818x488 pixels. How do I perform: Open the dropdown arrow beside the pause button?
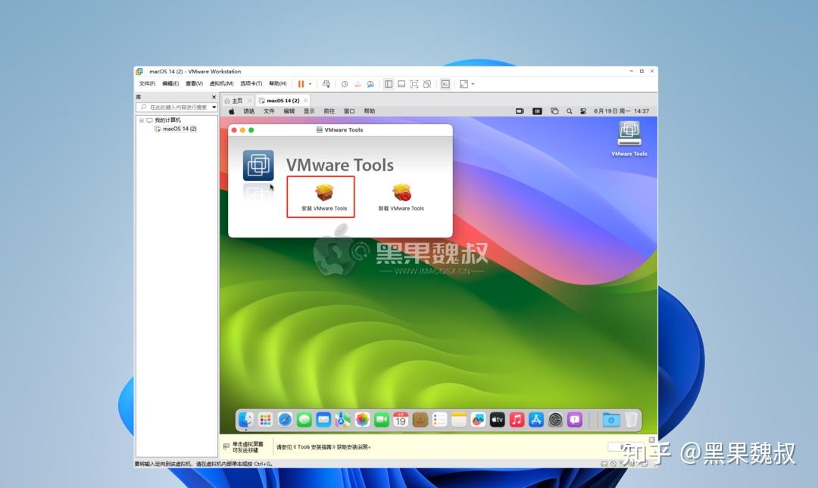coord(312,83)
